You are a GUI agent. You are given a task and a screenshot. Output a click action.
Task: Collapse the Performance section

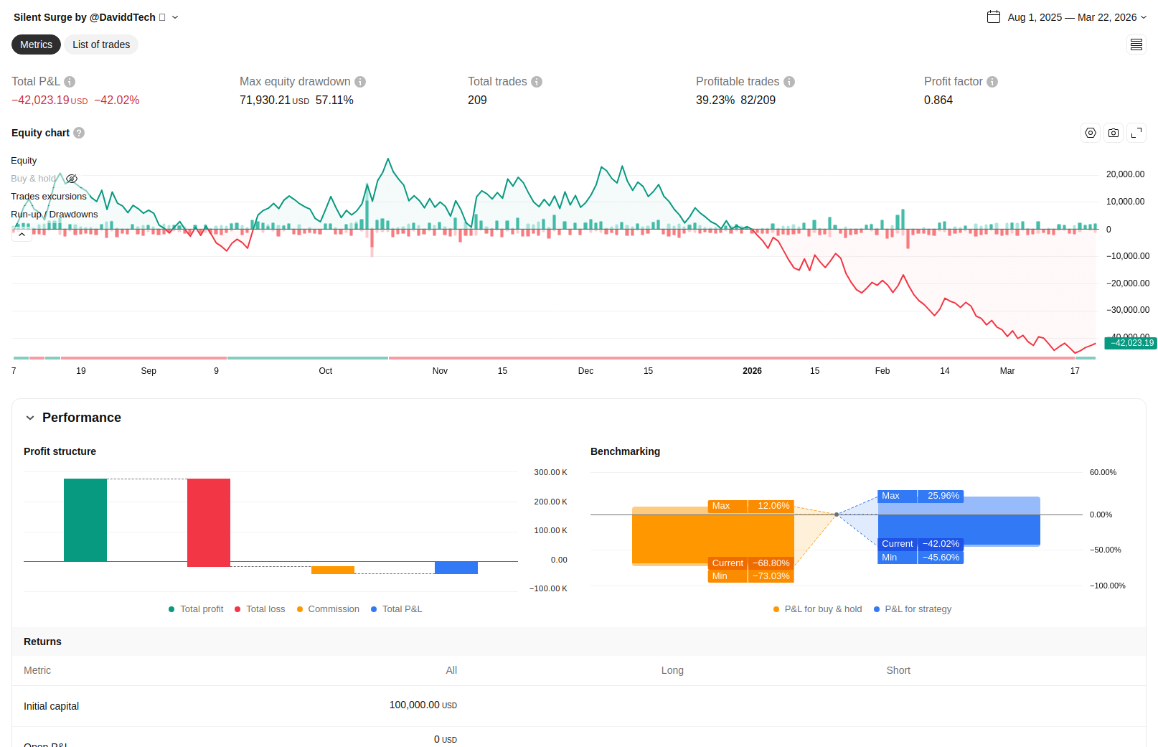(30, 418)
